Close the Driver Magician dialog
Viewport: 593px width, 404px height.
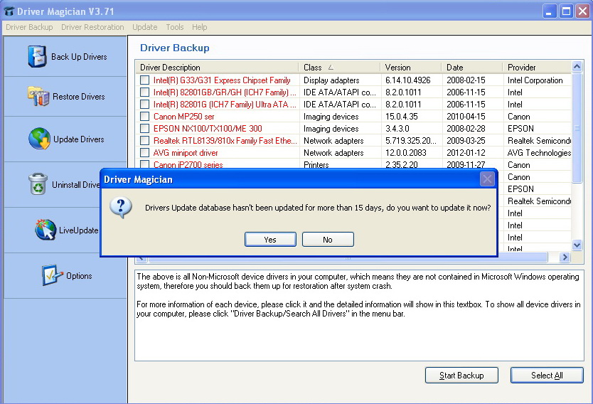[487, 179]
